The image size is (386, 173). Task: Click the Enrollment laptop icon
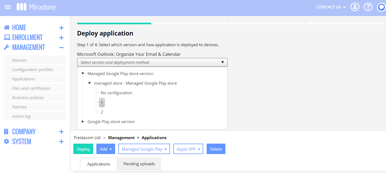[x=7, y=37]
